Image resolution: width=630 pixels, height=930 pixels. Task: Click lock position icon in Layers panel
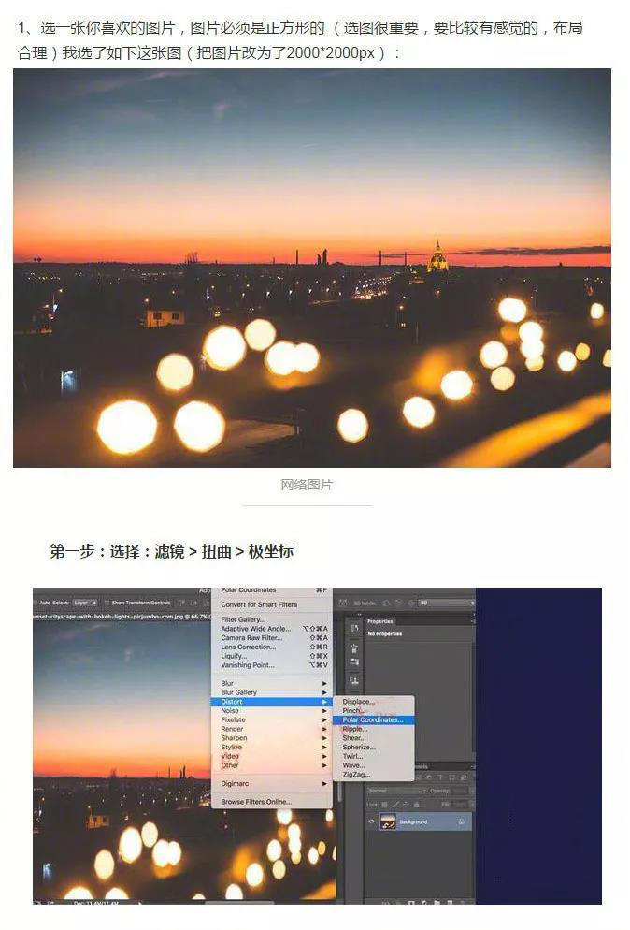coord(406,805)
